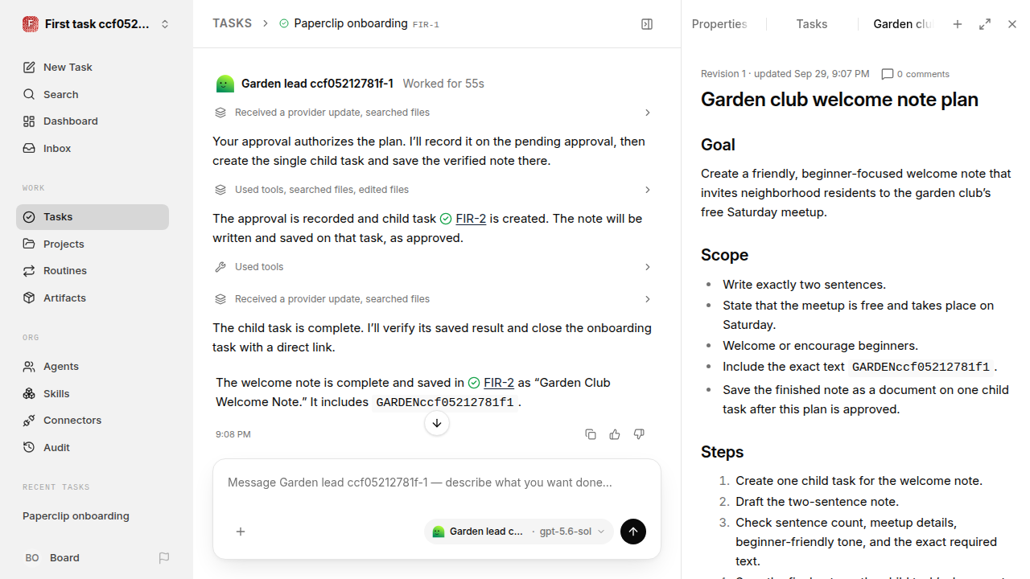
Task: Select Tasks in the Work sidebar section
Action: 93,217
